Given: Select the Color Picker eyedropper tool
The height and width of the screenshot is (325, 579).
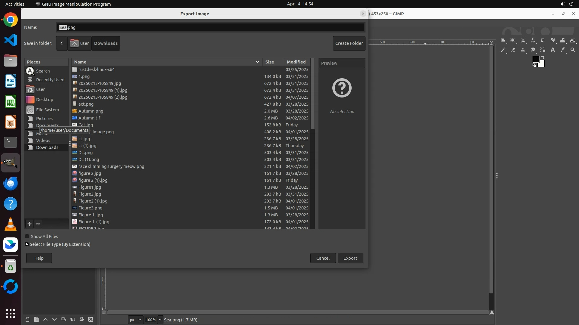Looking at the screenshot, I should pos(563,50).
